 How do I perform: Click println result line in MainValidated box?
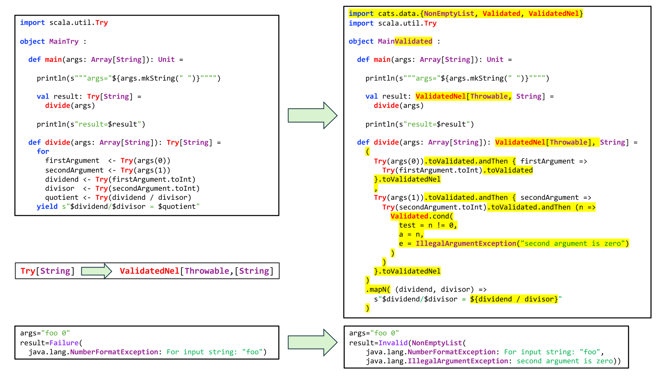tap(420, 124)
